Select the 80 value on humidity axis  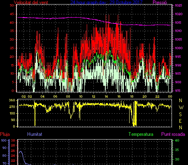tap(5, 156)
